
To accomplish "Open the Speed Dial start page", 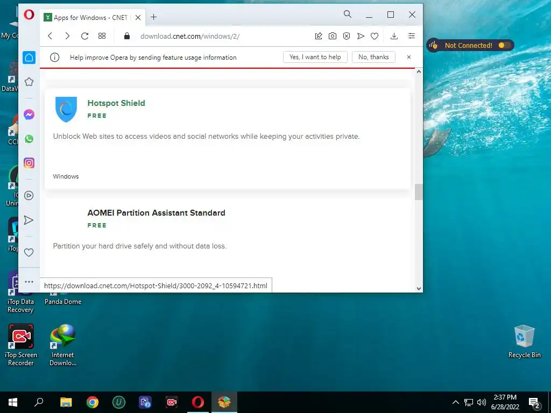I will point(102,36).
